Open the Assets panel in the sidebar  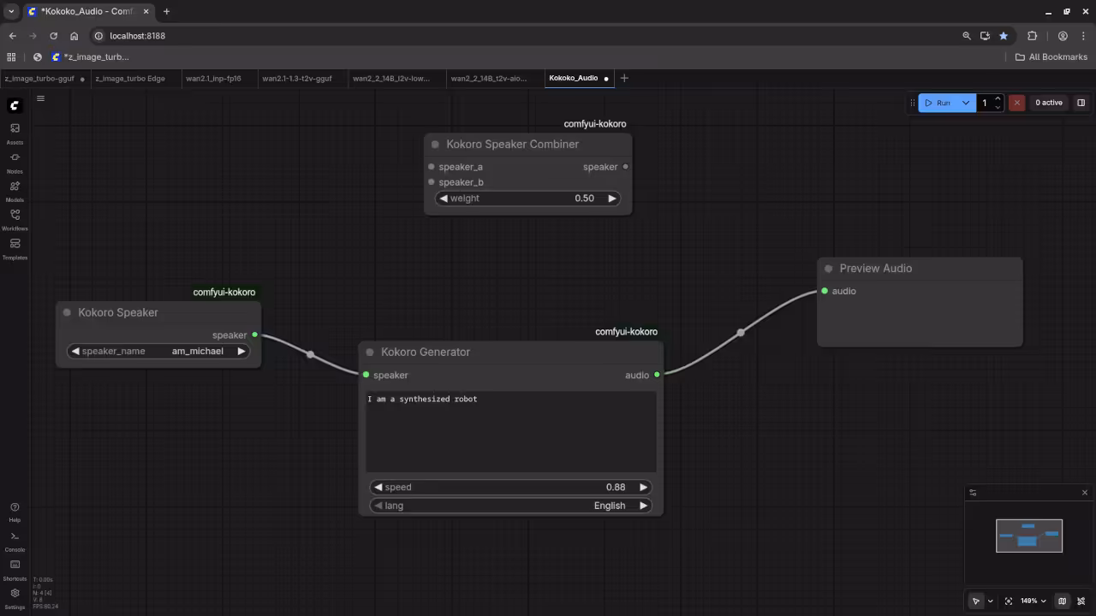pyautogui.click(x=15, y=128)
